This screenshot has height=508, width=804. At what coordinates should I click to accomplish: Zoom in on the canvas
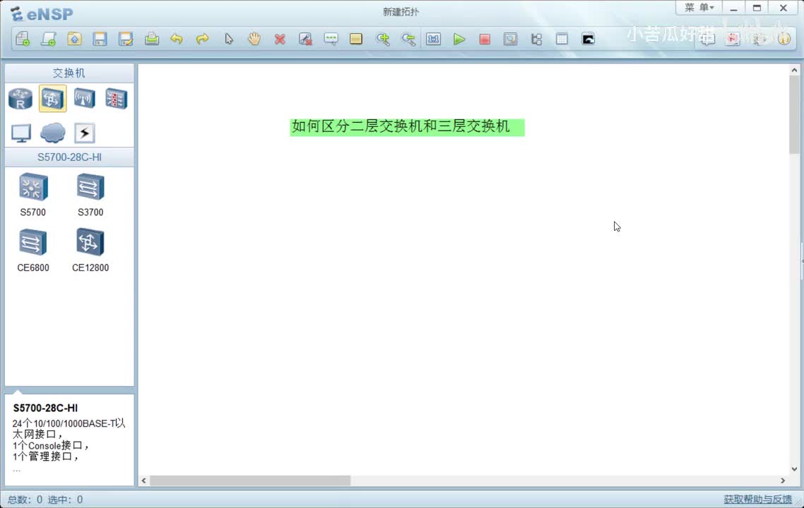click(x=382, y=39)
